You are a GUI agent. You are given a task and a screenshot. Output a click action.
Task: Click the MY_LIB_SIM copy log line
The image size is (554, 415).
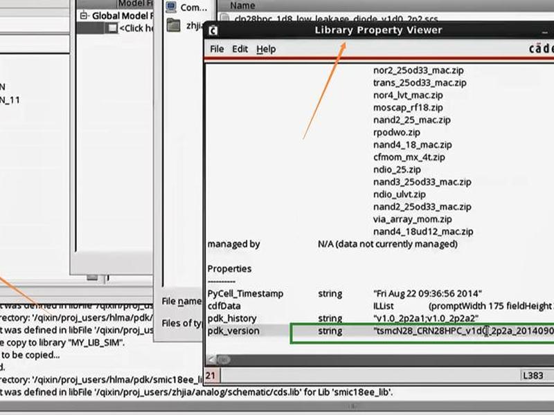tap(62, 342)
